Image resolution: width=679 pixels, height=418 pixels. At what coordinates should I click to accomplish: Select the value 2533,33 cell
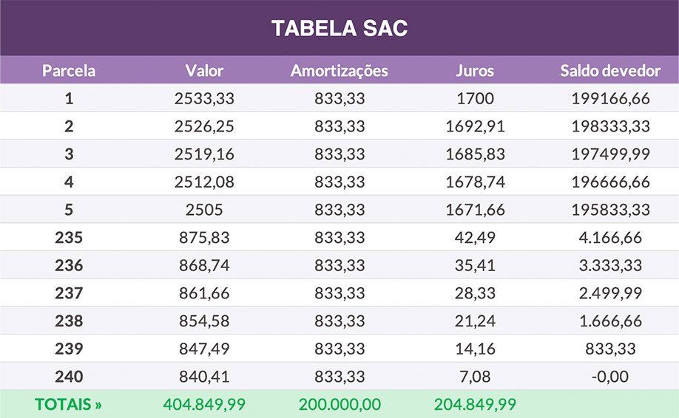204,98
